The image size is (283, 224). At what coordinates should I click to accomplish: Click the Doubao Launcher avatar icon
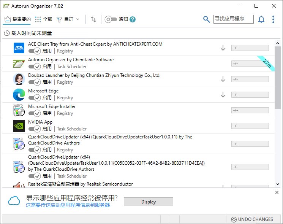19,79
